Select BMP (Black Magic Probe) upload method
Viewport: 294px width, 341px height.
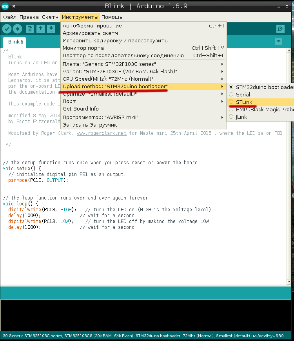click(x=260, y=109)
